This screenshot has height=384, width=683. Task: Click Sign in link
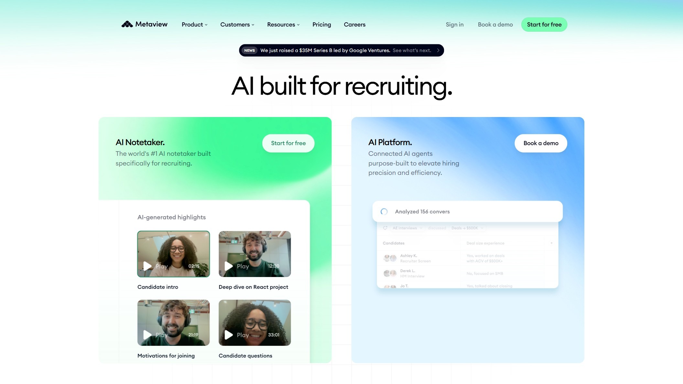point(454,25)
